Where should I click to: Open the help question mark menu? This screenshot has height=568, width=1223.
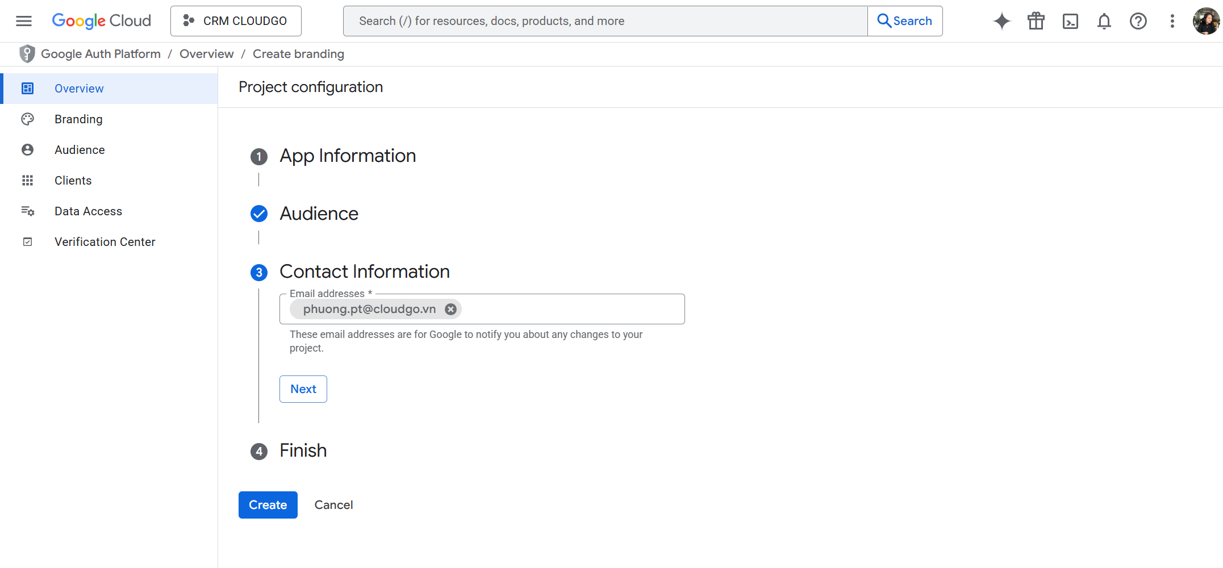(1138, 21)
